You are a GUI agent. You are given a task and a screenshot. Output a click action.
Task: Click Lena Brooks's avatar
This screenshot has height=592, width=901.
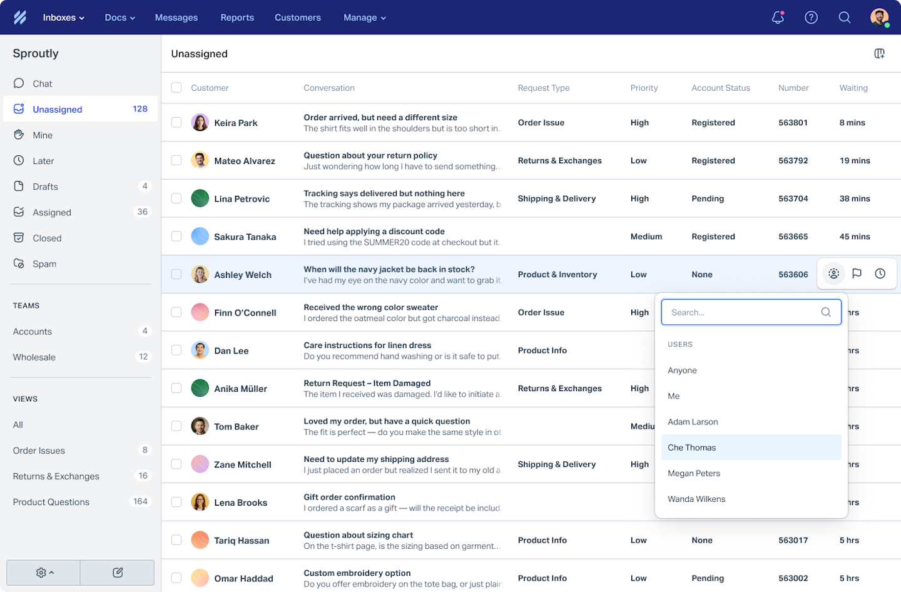[200, 502]
